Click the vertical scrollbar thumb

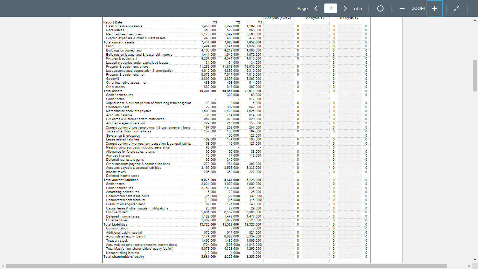click(475, 75)
